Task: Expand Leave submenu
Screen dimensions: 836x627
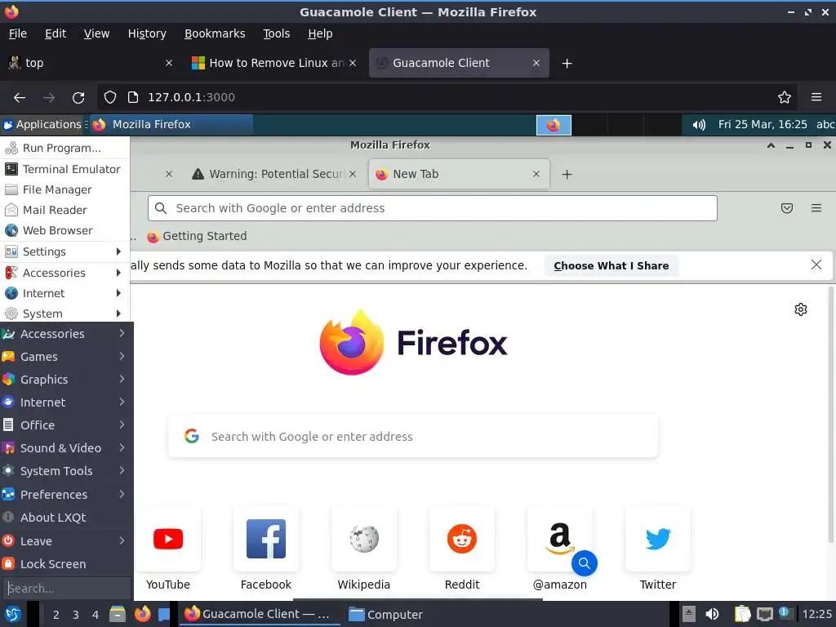Action: tap(65, 540)
